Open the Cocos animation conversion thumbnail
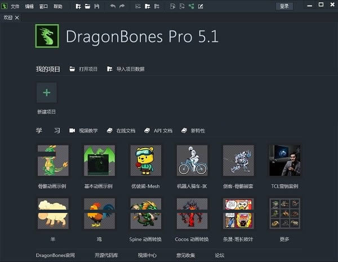The width and height of the screenshot is (338, 262). [192, 214]
